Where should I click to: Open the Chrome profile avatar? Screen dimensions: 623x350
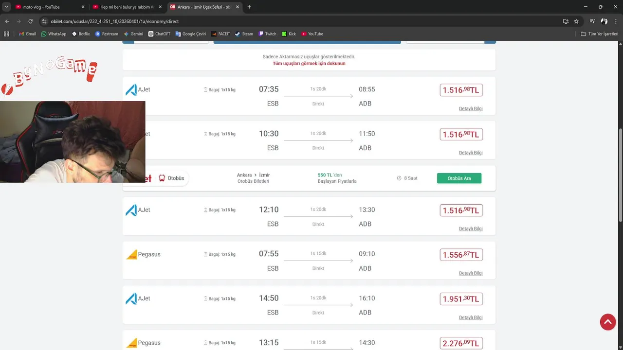[604, 21]
